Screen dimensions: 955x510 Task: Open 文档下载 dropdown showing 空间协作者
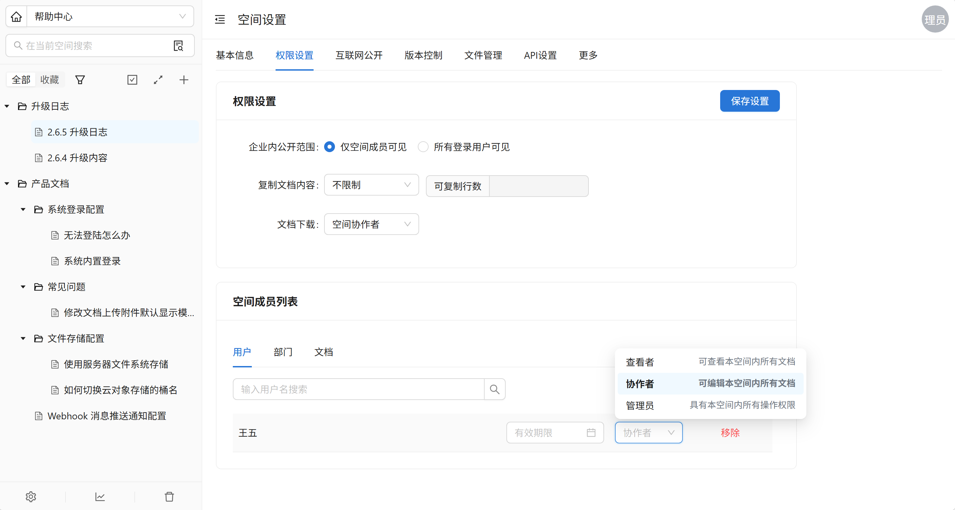[x=372, y=224]
